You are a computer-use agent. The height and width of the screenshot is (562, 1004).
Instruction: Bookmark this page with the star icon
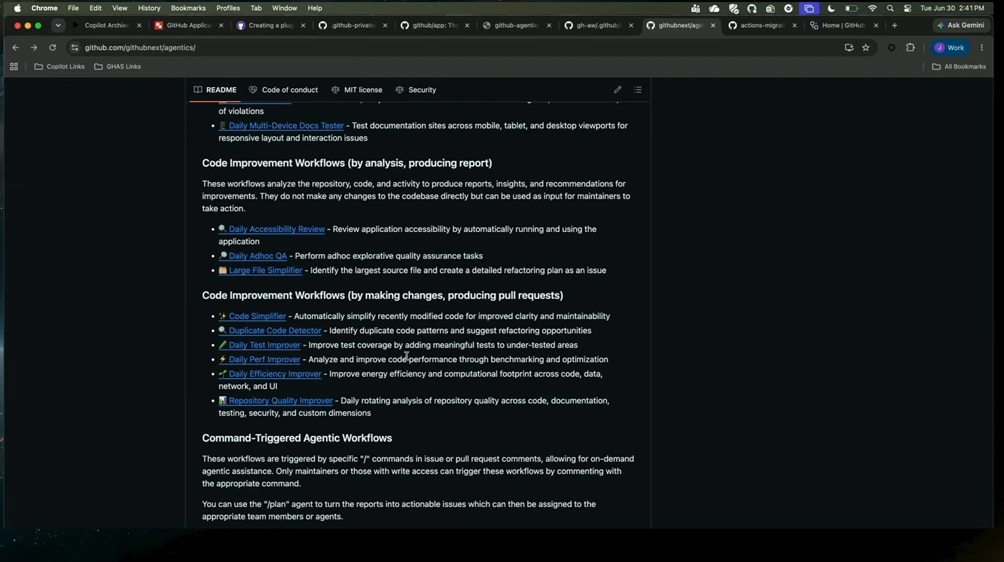(866, 47)
